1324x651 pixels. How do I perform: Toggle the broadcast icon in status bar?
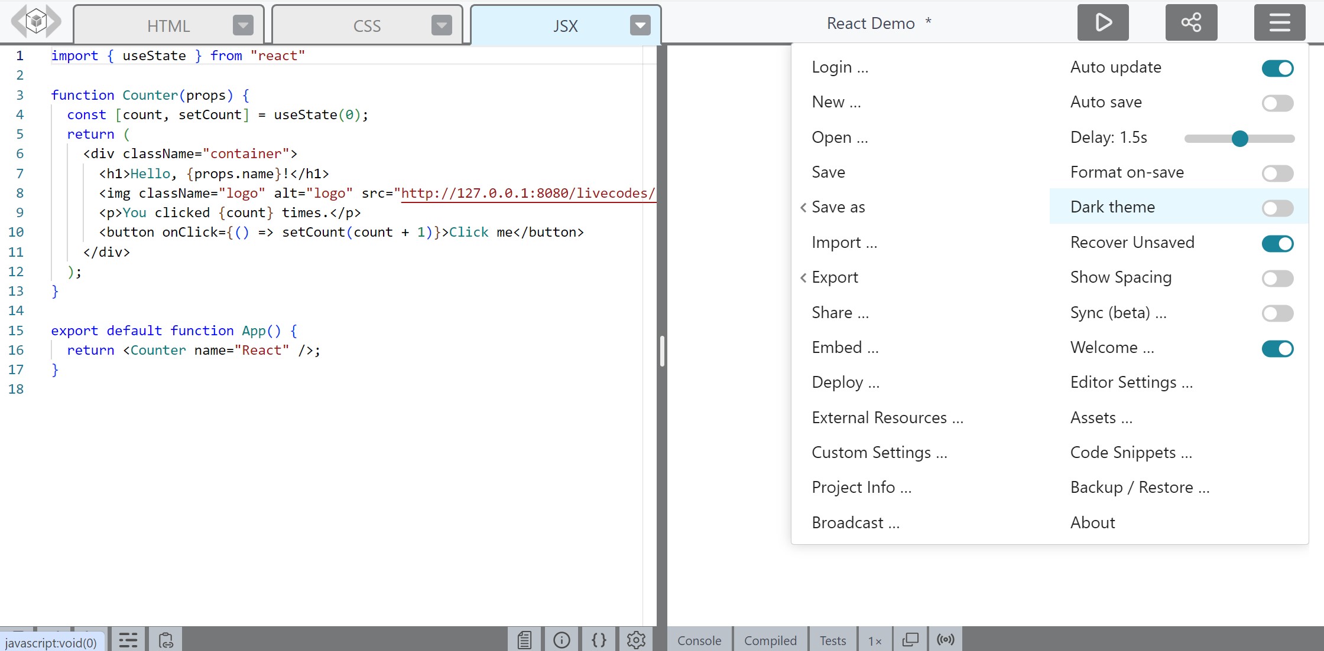point(946,639)
